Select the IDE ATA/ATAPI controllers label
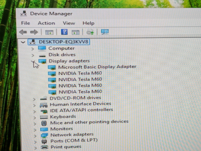This screenshot has height=151, width=201. pos(81,110)
